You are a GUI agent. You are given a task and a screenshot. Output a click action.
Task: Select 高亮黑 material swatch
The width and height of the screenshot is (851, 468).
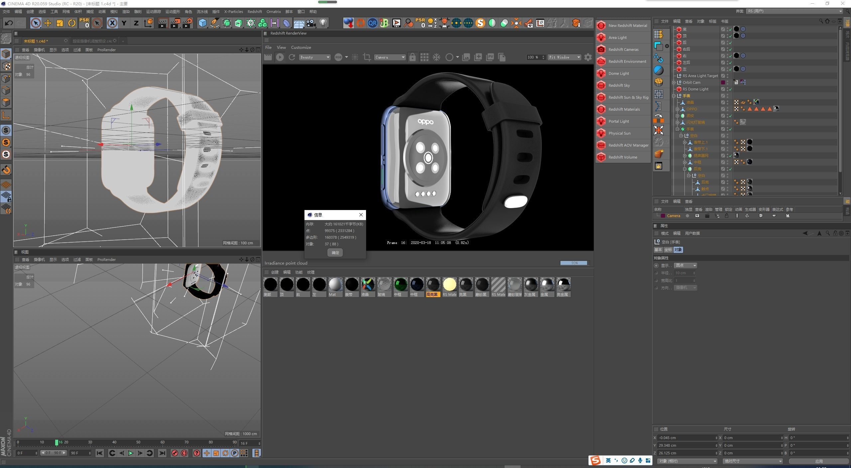tap(433, 287)
